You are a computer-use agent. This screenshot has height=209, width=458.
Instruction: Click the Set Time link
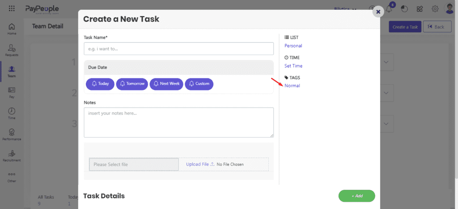pos(293,66)
